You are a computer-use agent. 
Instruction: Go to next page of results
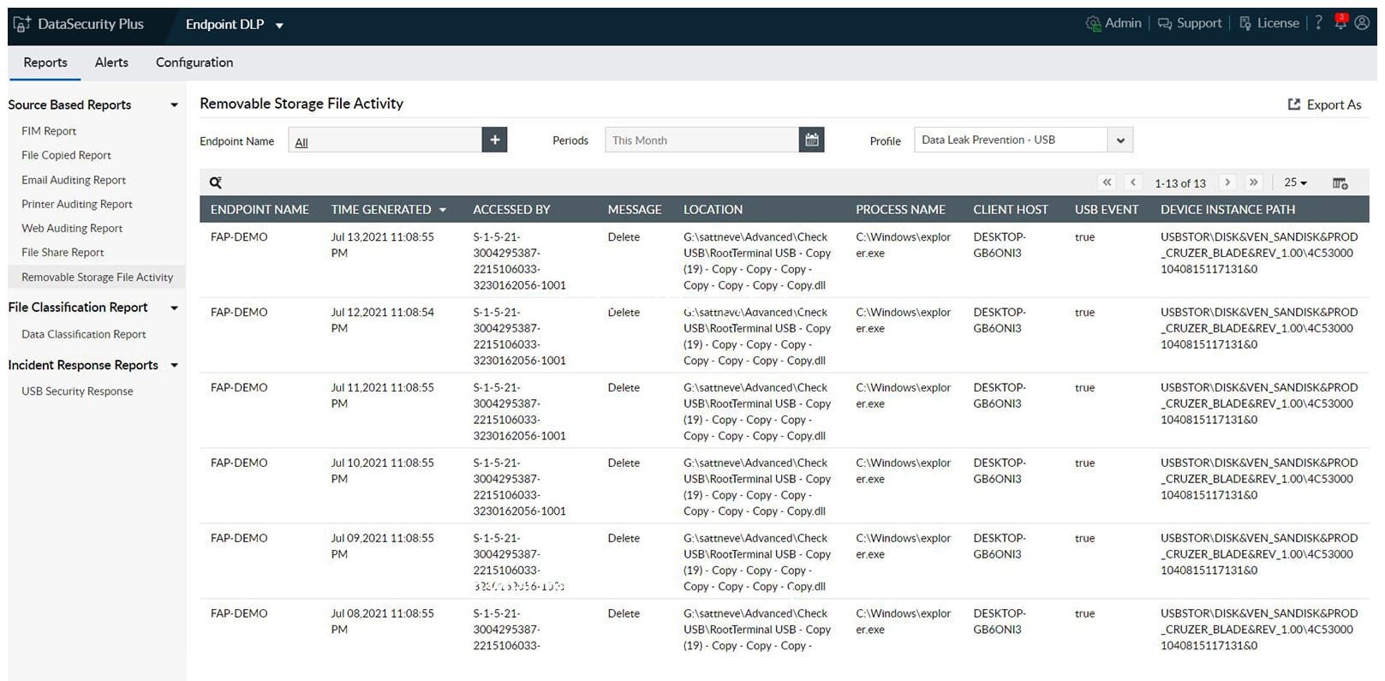pos(1227,182)
